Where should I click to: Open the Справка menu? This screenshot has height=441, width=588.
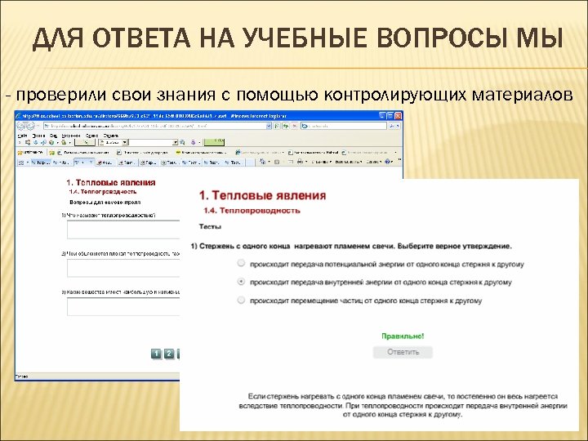point(110,136)
